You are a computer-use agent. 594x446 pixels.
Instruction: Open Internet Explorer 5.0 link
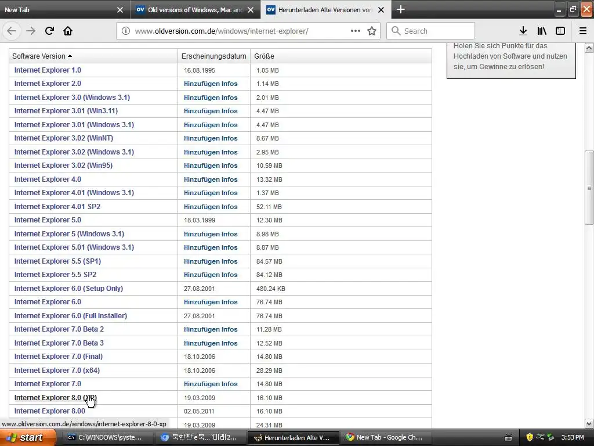point(48,220)
